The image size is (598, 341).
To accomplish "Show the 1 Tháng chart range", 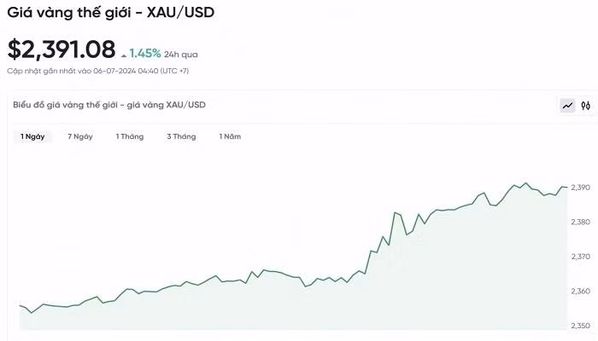I will point(130,136).
